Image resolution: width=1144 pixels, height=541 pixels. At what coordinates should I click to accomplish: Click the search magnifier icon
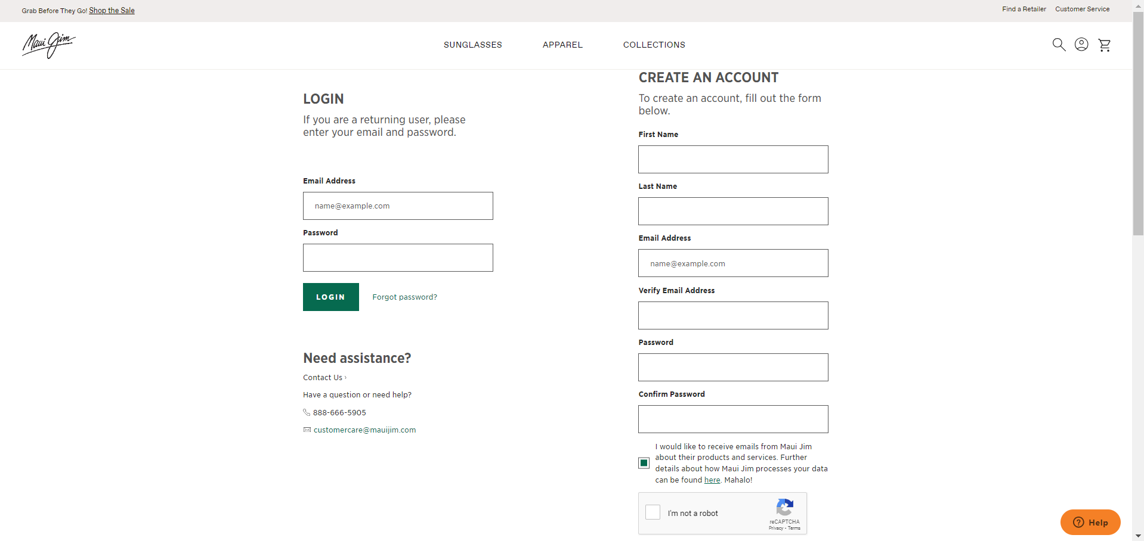pyautogui.click(x=1059, y=45)
